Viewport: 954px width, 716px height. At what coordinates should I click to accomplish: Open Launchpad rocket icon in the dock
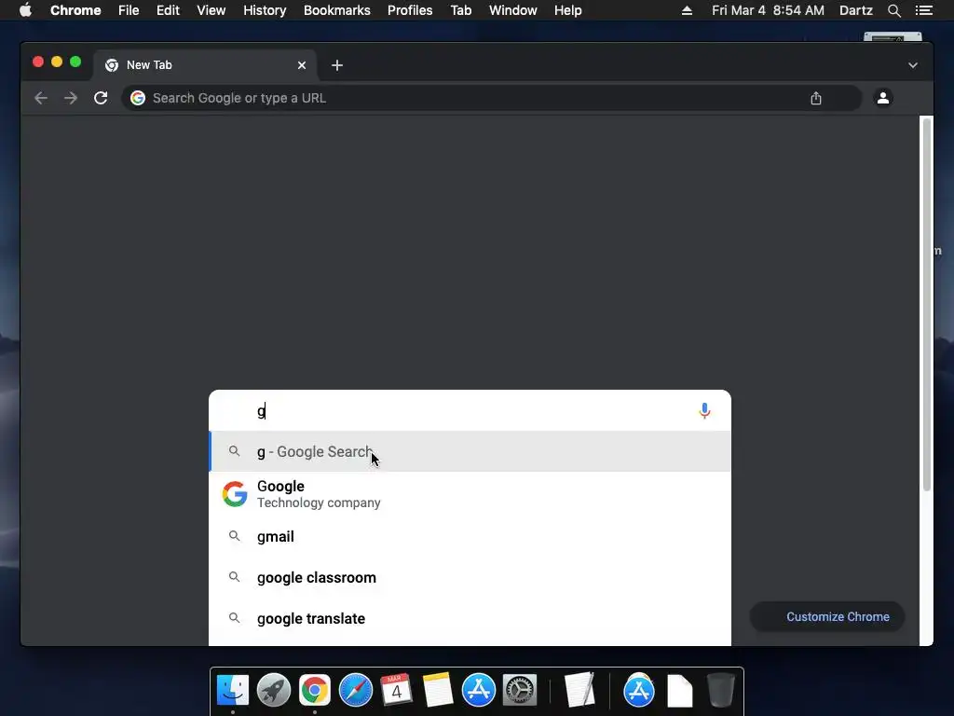[274, 690]
